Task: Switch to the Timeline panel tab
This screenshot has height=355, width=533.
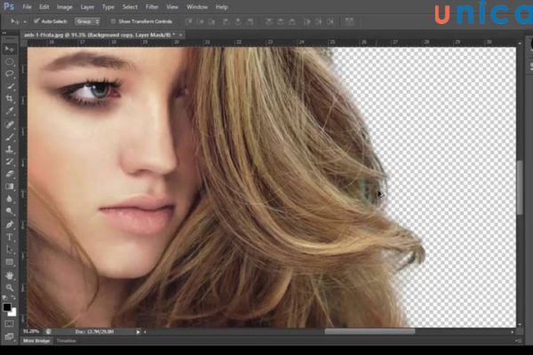Action: (67, 340)
